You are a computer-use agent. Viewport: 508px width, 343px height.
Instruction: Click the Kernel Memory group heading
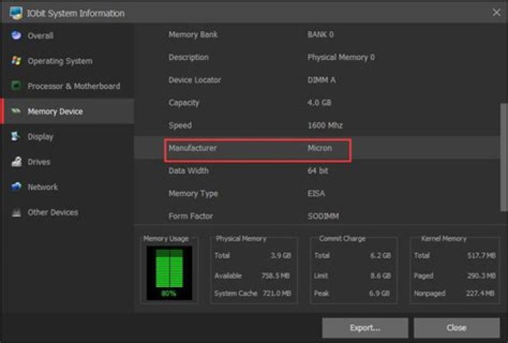pyautogui.click(x=444, y=239)
